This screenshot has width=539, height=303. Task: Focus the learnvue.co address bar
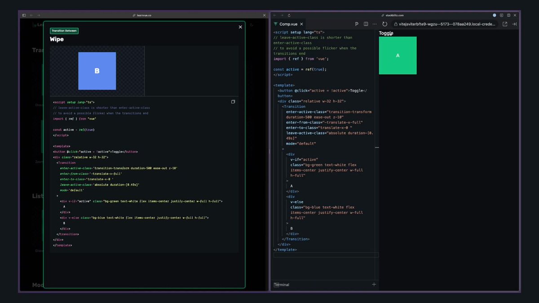point(142,15)
